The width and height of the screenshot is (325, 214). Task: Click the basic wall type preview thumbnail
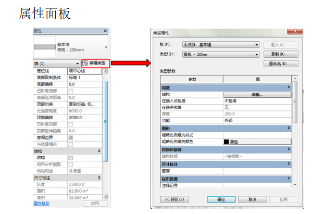tap(45, 47)
